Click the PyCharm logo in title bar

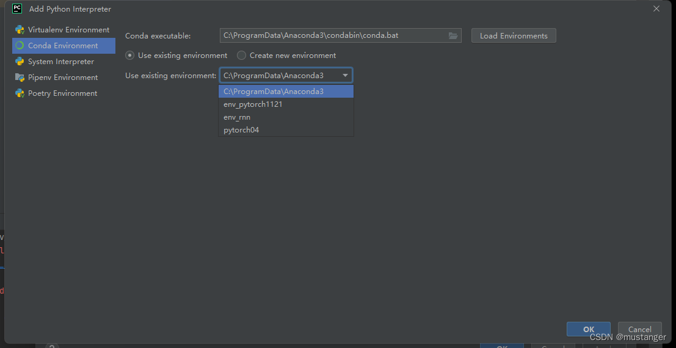click(17, 8)
